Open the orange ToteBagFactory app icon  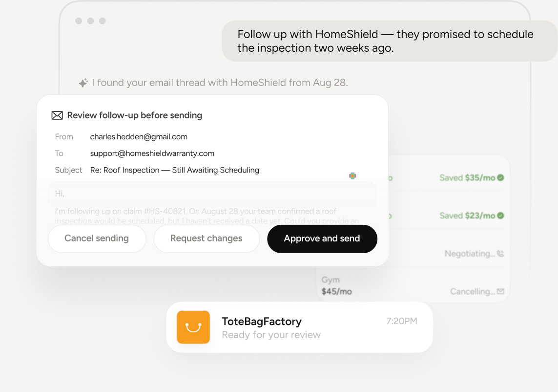coord(193,327)
